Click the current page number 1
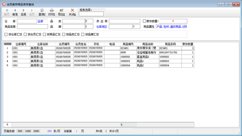Image resolution: width=242 pixels, height=136 pixels. click(x=76, y=131)
